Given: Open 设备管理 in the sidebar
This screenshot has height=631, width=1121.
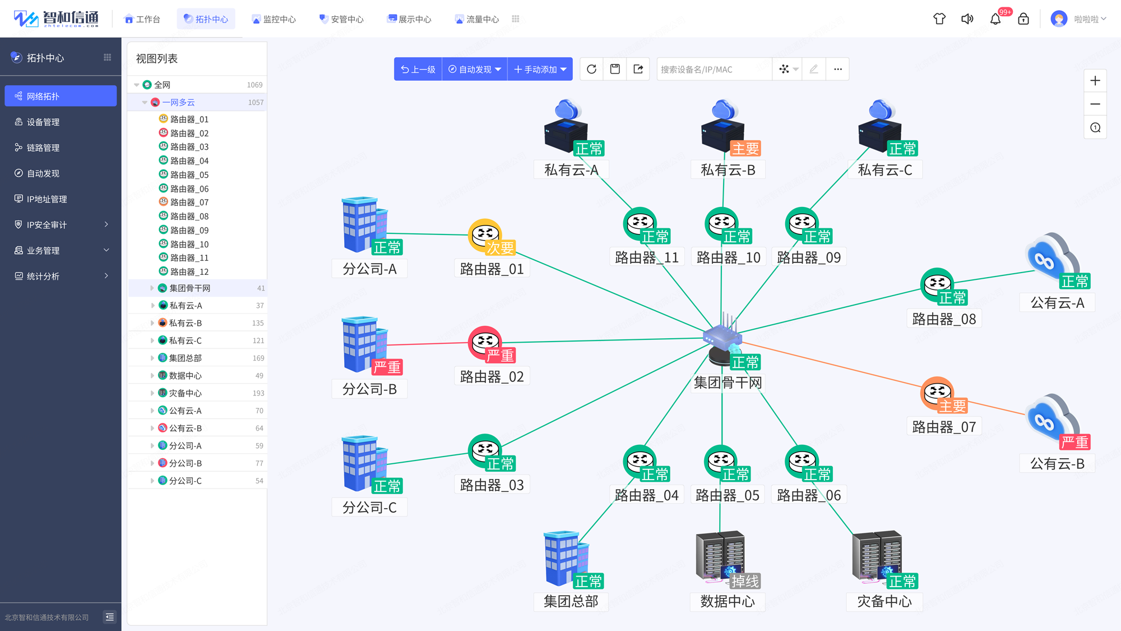Looking at the screenshot, I should point(61,122).
